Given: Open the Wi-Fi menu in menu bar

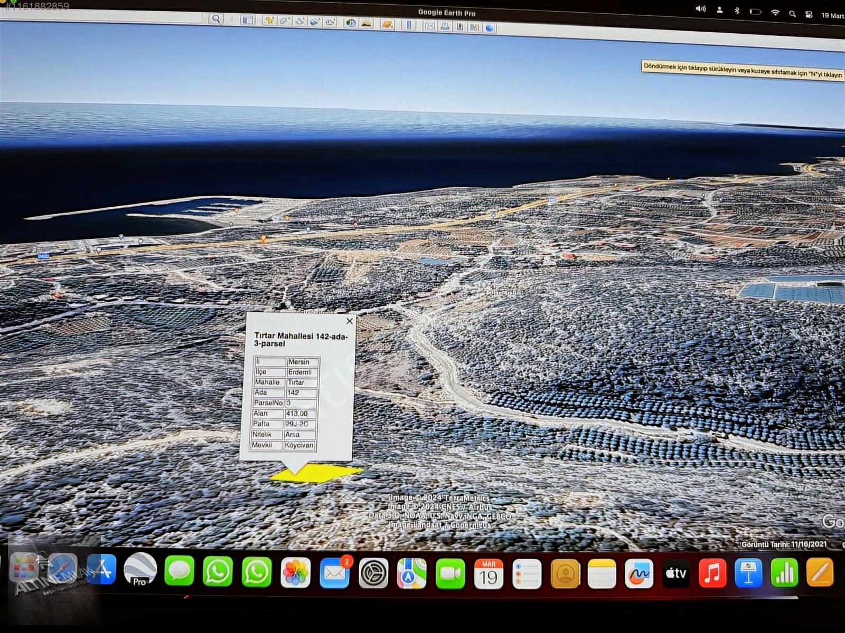Looking at the screenshot, I should 775,13.
